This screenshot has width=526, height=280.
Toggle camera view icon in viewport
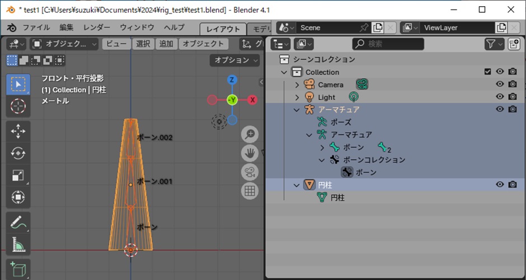tap(250, 172)
